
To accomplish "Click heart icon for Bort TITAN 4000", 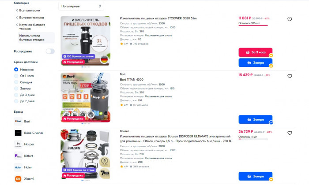I will tap(290, 76).
